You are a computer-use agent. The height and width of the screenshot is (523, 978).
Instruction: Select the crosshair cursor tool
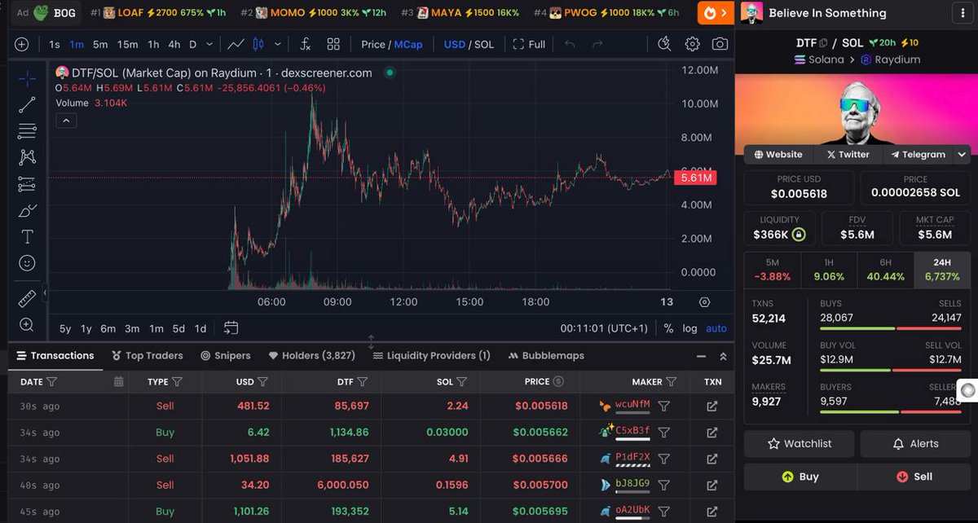click(x=27, y=78)
